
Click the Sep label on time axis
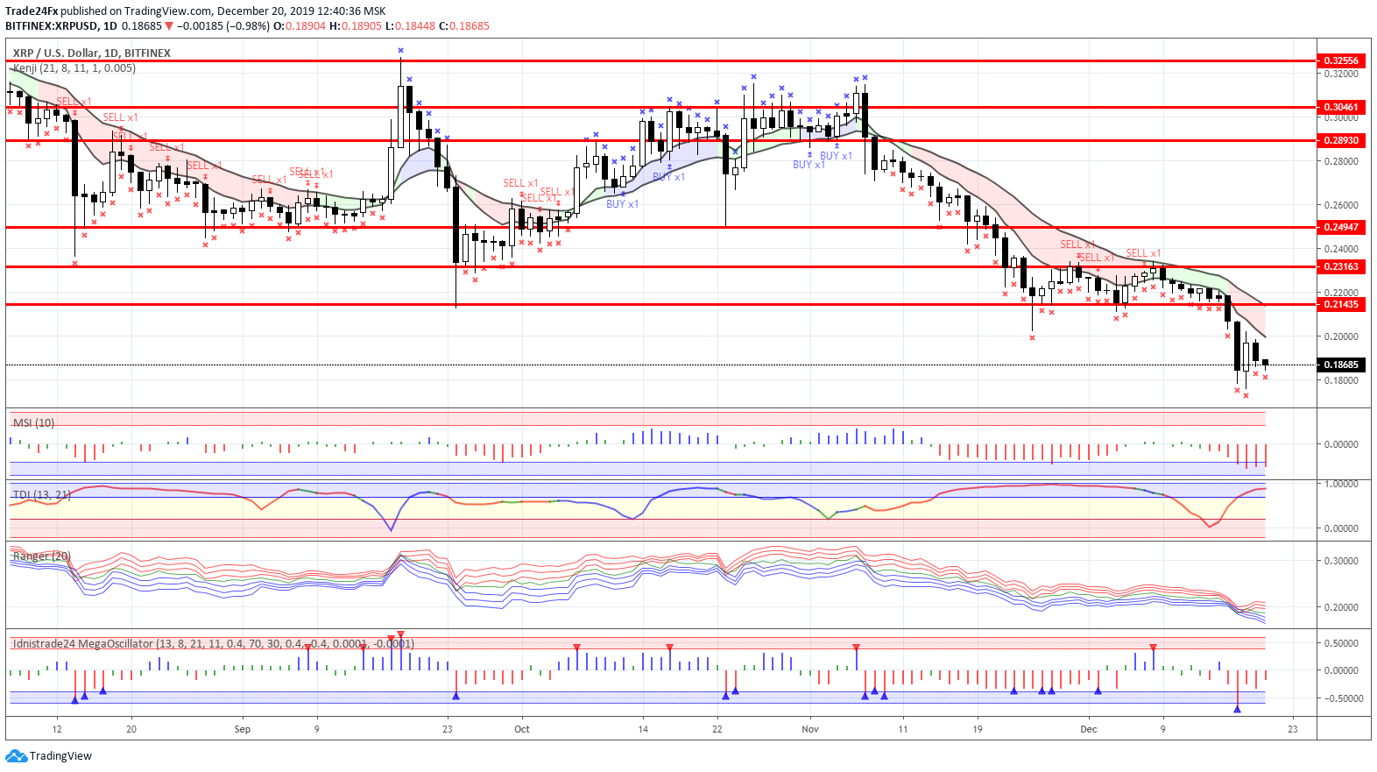click(243, 729)
